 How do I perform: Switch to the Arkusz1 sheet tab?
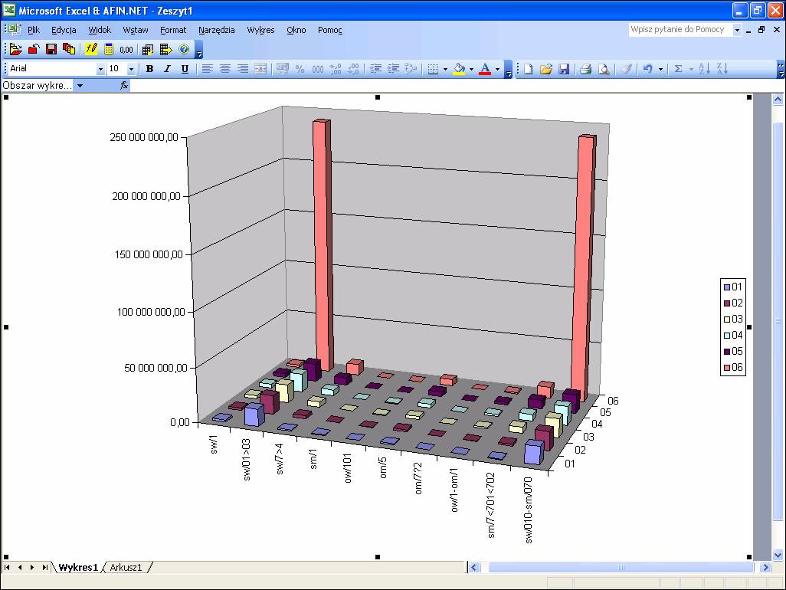click(126, 568)
